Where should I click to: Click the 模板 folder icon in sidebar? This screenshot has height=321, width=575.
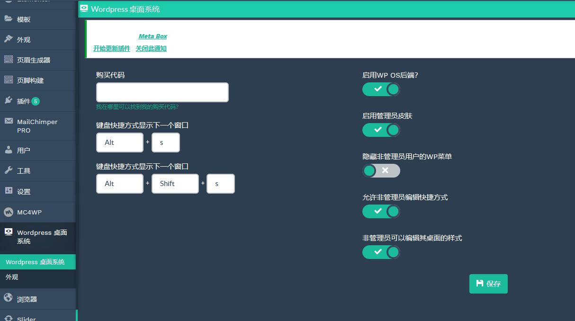tap(9, 19)
